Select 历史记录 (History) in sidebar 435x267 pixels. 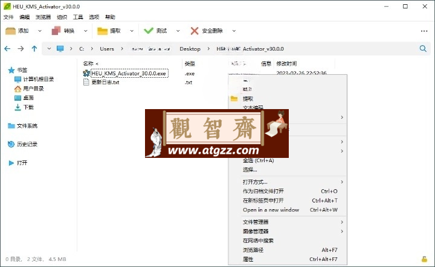click(22, 144)
